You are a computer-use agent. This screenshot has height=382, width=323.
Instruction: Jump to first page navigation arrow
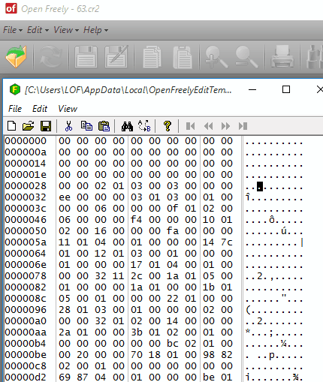190,126
